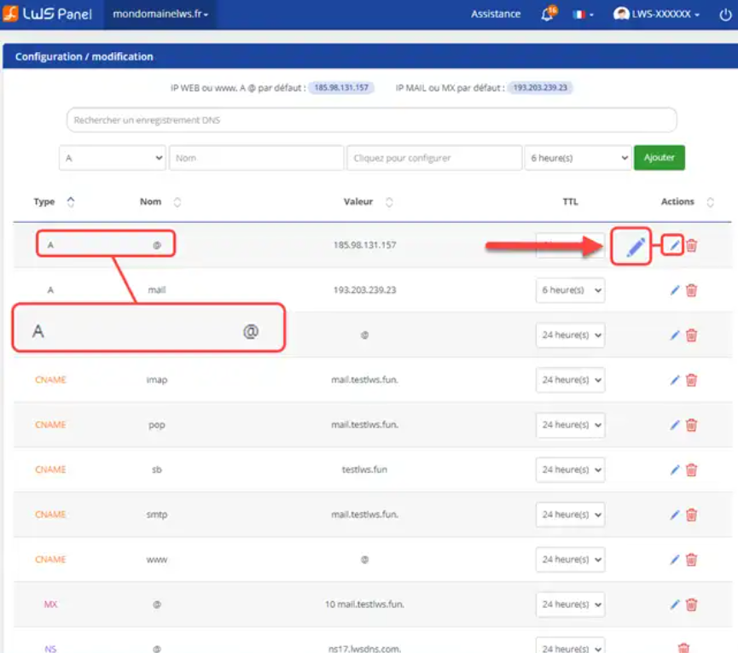Open the Assistance menu
This screenshot has width=738, height=653.
495,14
